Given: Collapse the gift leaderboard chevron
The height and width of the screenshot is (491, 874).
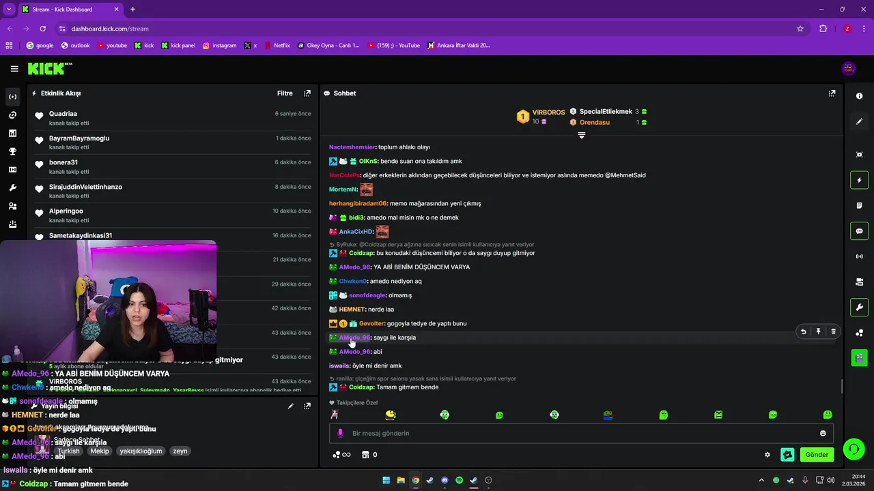Looking at the screenshot, I should click(x=582, y=136).
